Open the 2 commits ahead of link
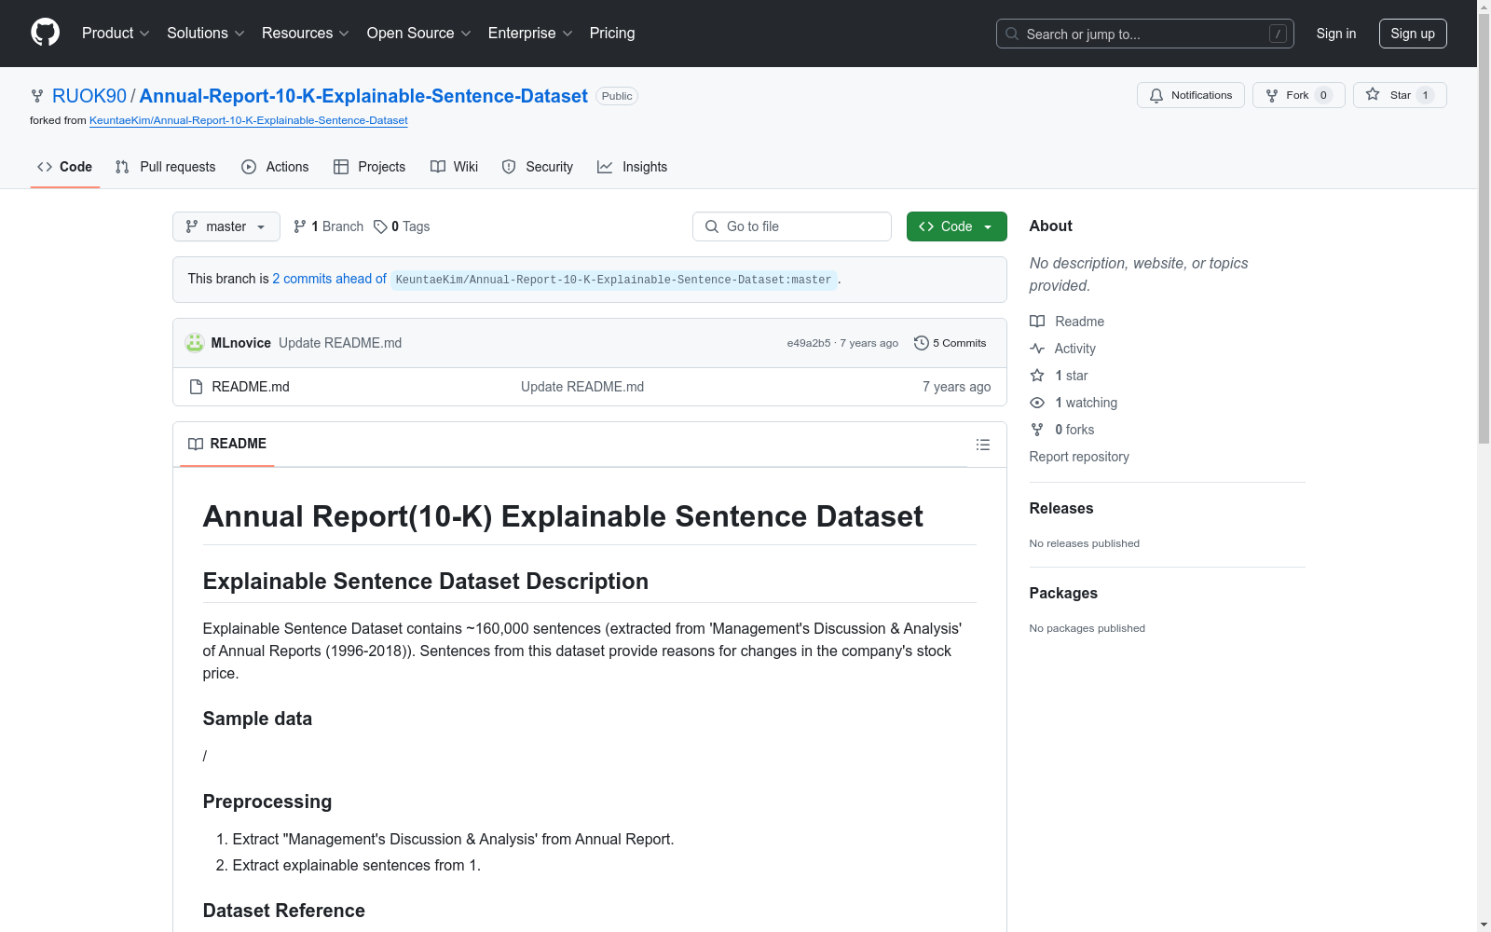The width and height of the screenshot is (1491, 932). [329, 279]
